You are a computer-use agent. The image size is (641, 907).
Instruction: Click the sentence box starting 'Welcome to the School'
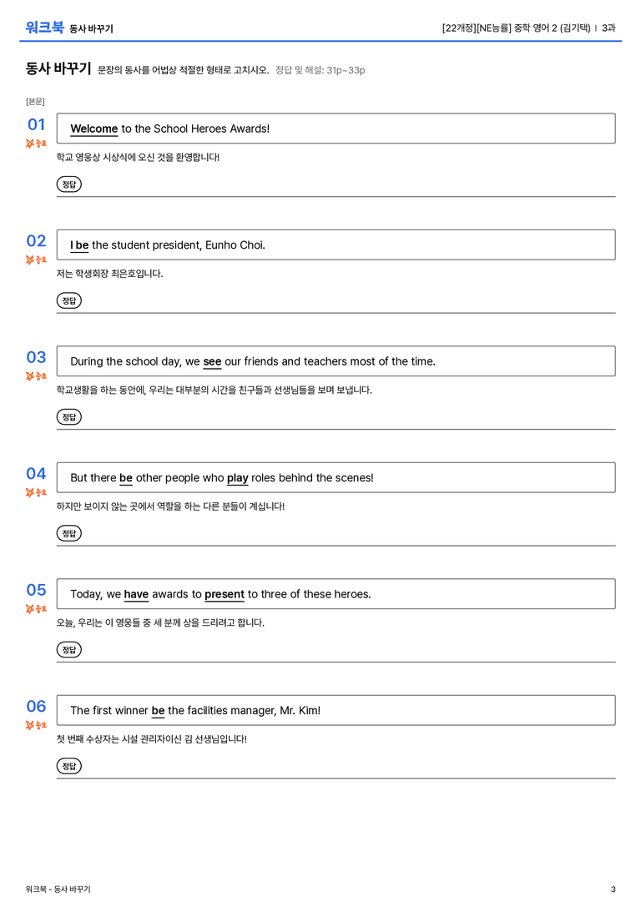(336, 128)
